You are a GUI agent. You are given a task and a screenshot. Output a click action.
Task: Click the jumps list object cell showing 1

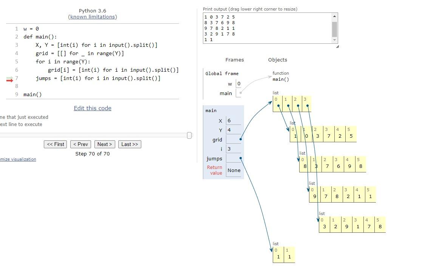278,257
